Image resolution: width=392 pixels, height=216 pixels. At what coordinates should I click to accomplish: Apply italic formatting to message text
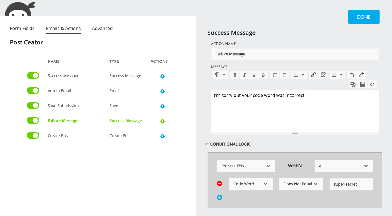point(244,75)
